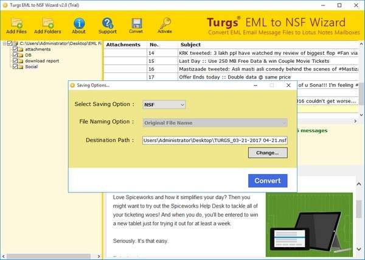
Task: Click the preview pane vertical scrollbar thumb
Action: [359, 209]
